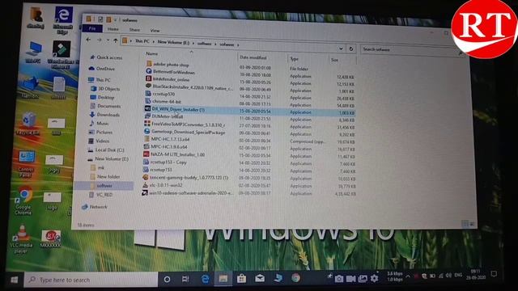Open Control Panel desktop shortcut
The height and width of the screenshot is (291, 518).
click(26, 164)
